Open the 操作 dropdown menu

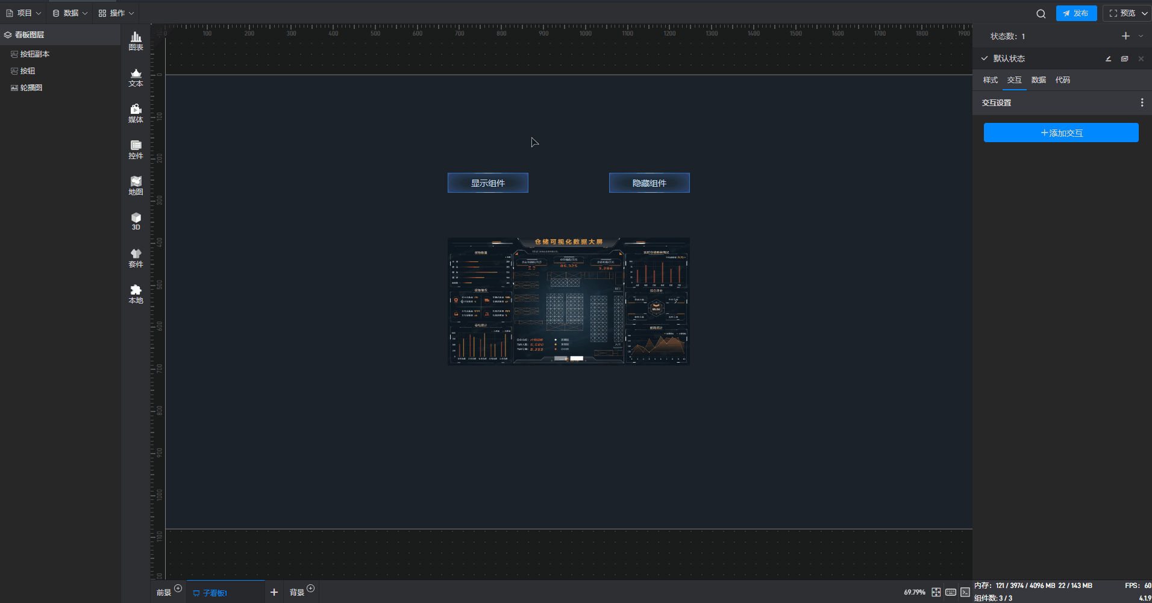pos(116,13)
